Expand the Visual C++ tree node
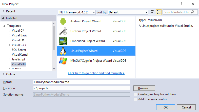Screen dimensions: 199x112 [x=9, y=45]
